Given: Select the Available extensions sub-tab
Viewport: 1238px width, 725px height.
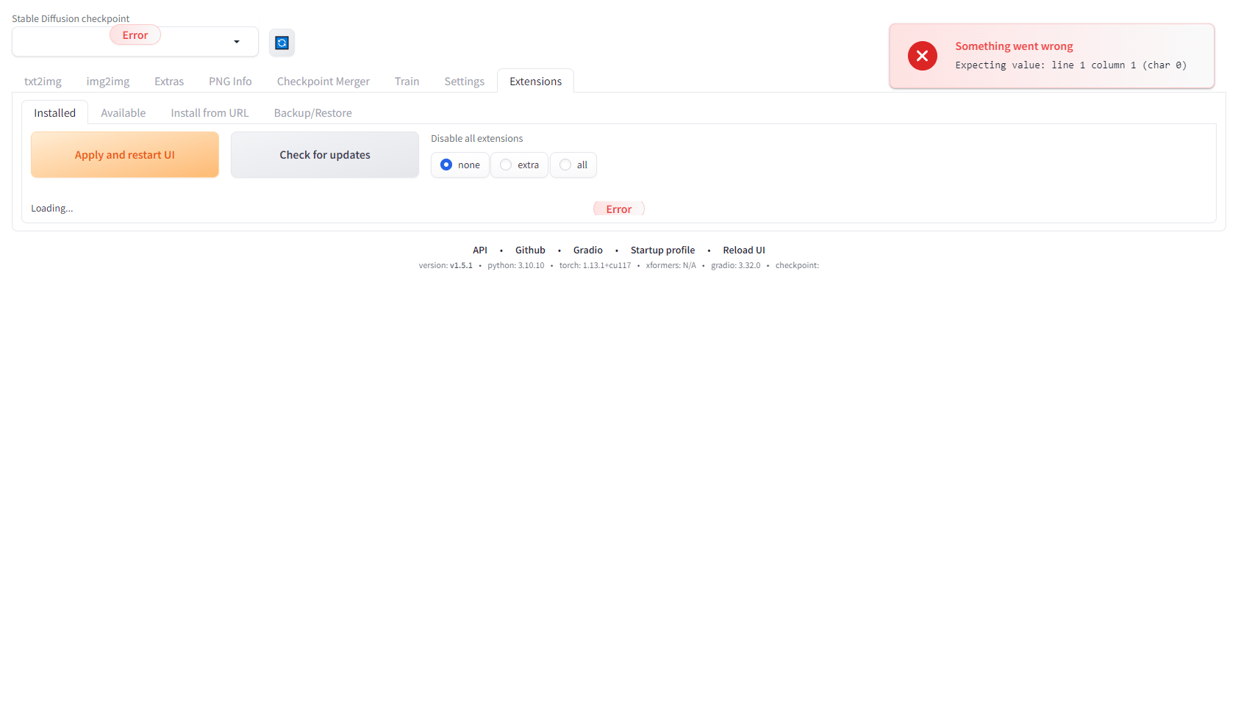Looking at the screenshot, I should tap(124, 113).
